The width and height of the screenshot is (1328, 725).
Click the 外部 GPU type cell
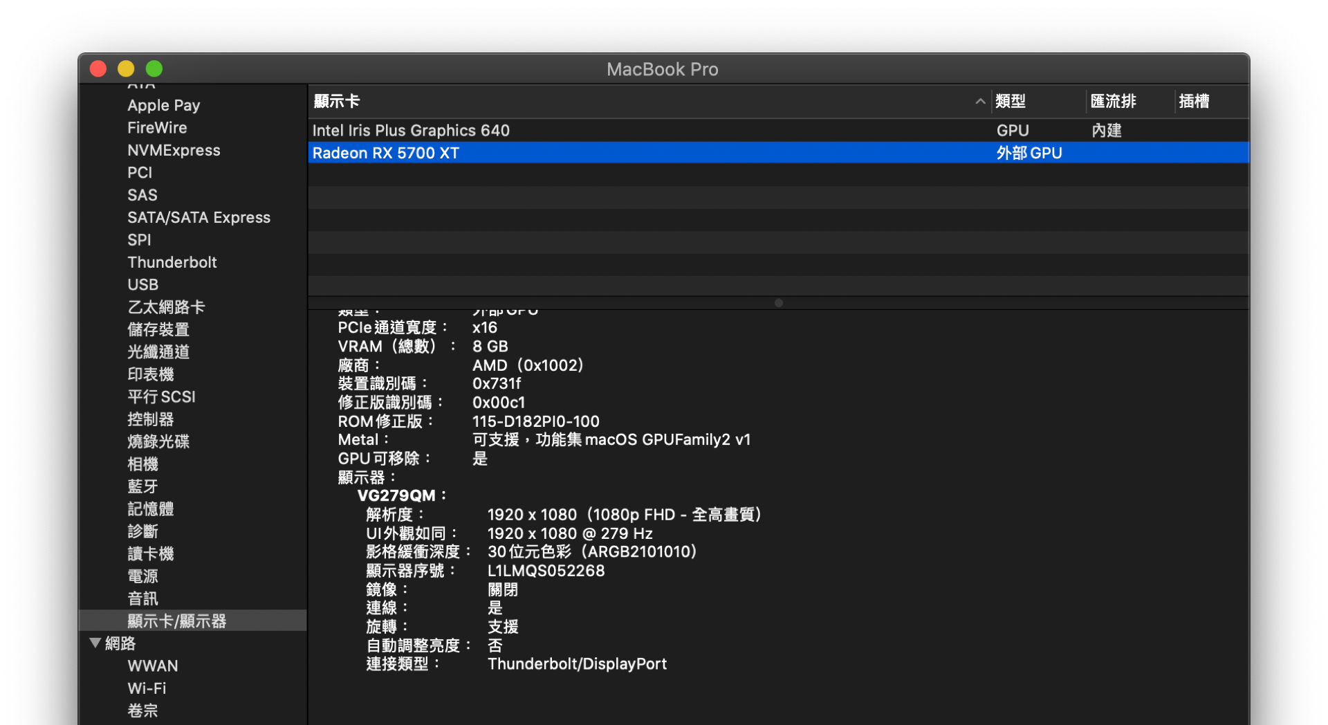1029,153
